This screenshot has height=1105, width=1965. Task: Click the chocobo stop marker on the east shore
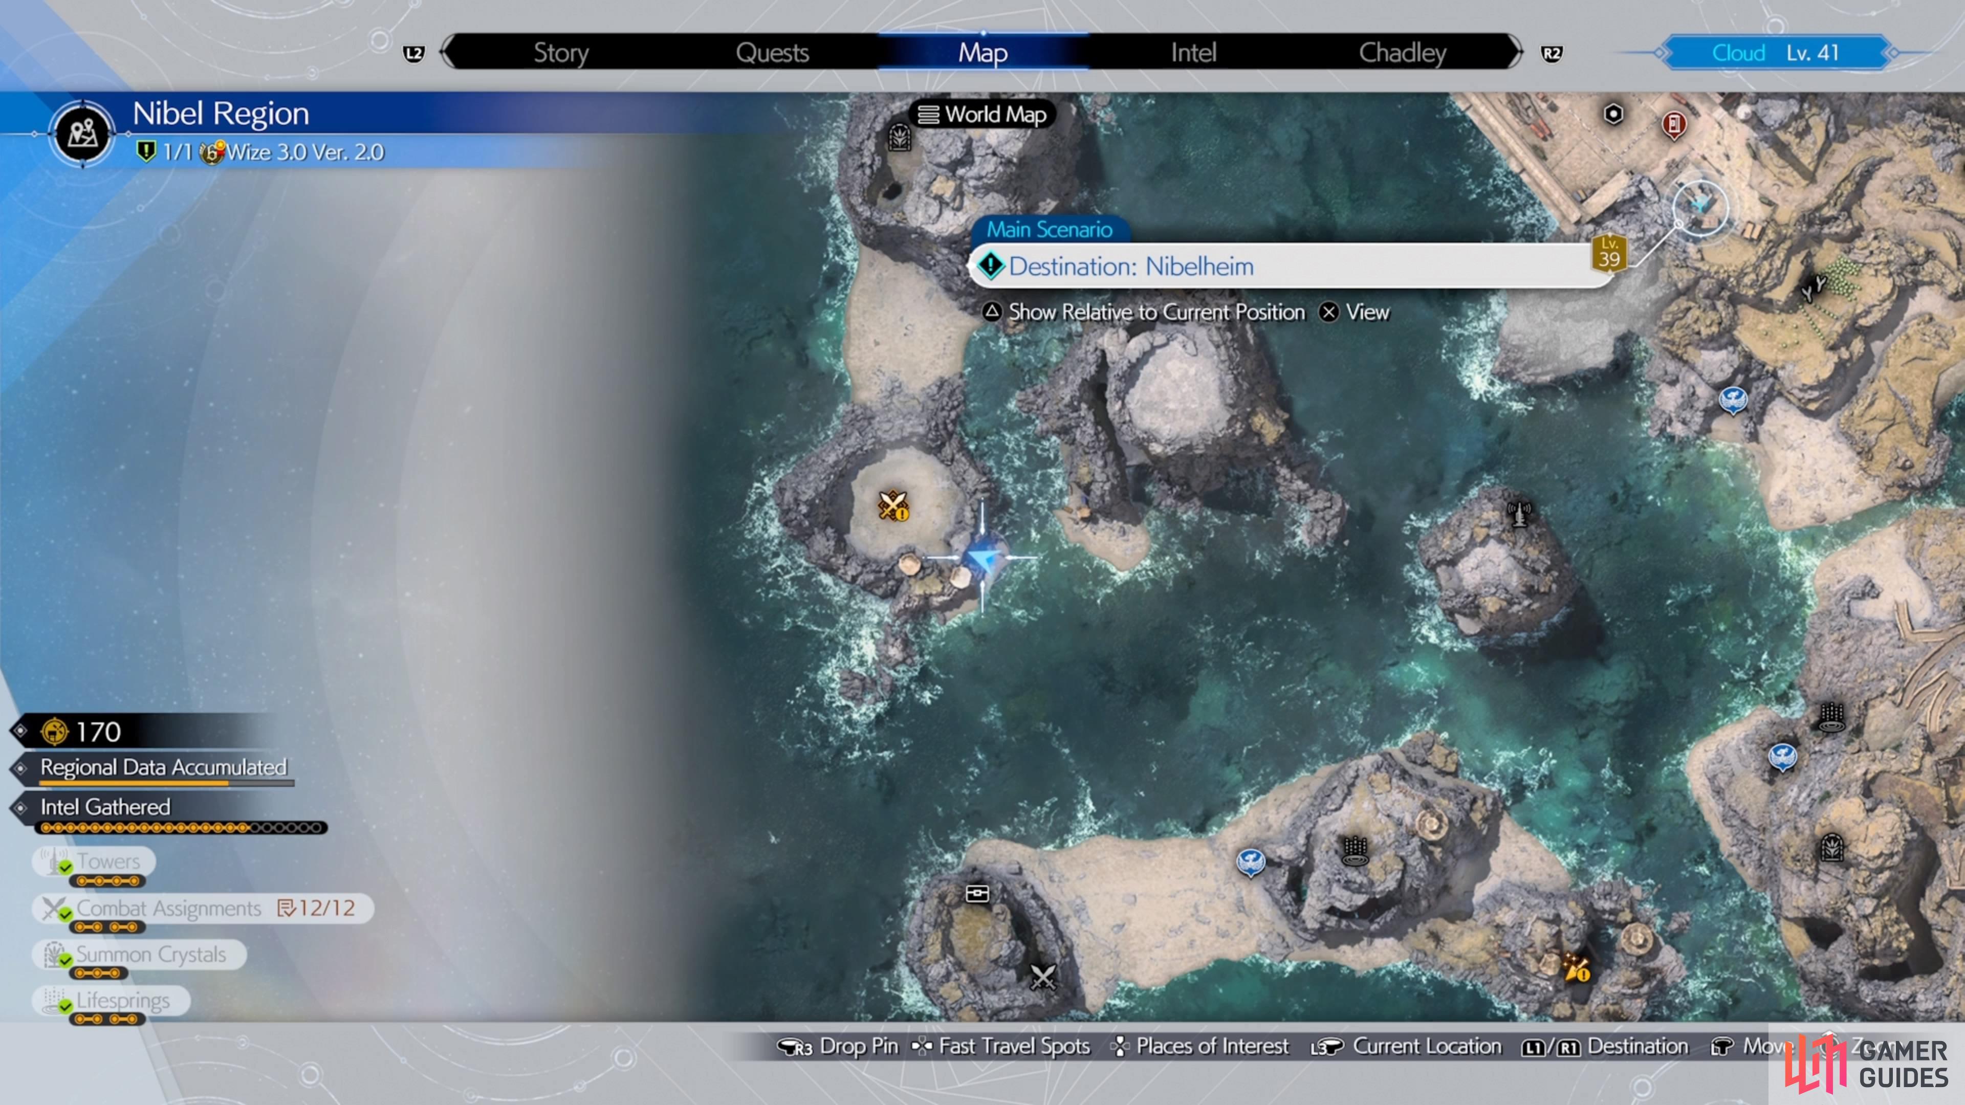pyautogui.click(x=1782, y=757)
